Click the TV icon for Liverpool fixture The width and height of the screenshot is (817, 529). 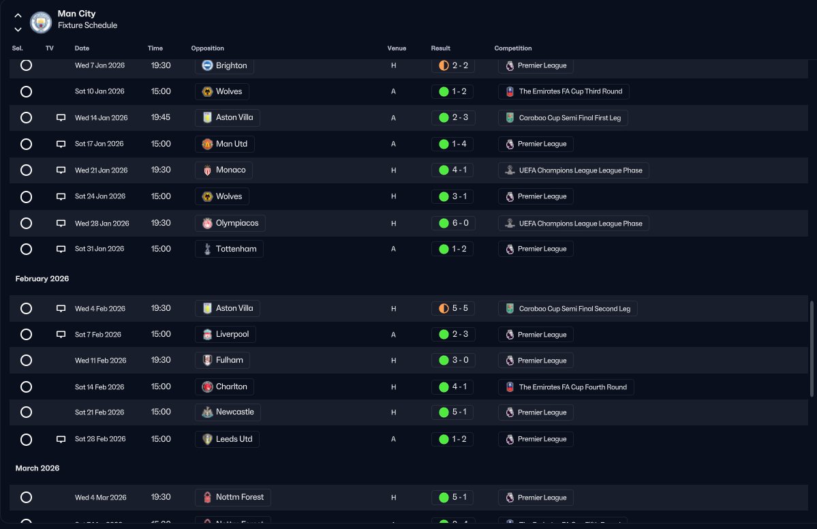point(61,335)
